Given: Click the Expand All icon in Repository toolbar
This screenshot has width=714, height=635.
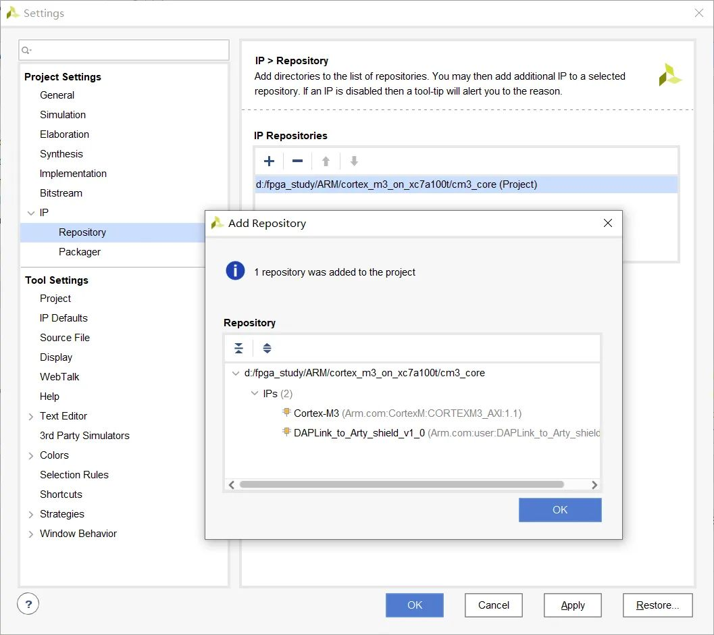Looking at the screenshot, I should [x=267, y=349].
